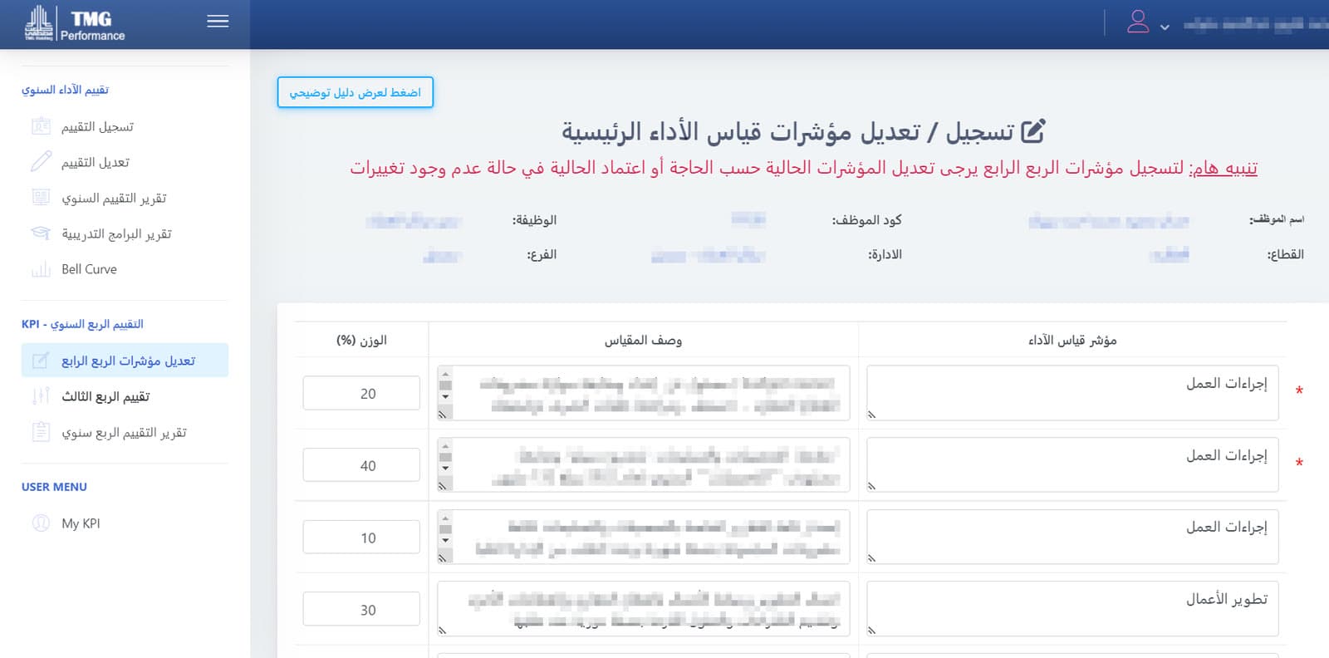Screen dimensions: 1329x658
Task: Toggle the hamburger sidebar menu icon
Action: pyautogui.click(x=218, y=22)
